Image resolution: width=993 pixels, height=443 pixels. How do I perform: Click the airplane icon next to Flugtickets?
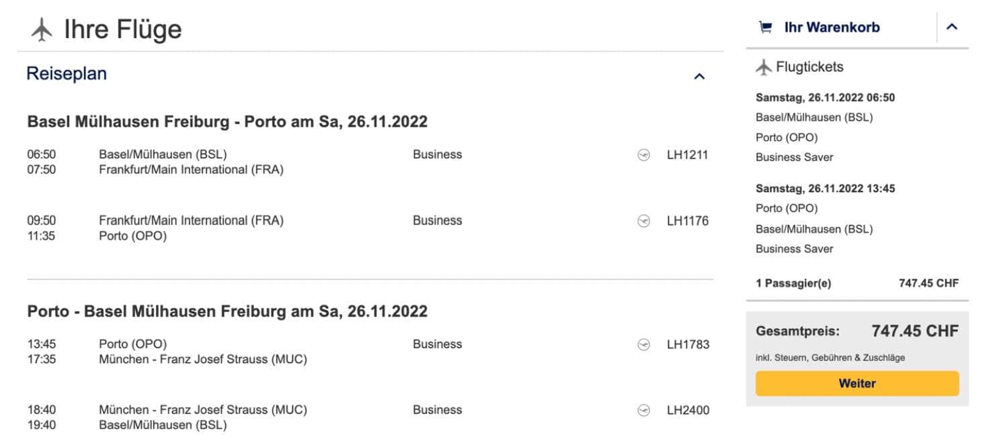pyautogui.click(x=764, y=67)
